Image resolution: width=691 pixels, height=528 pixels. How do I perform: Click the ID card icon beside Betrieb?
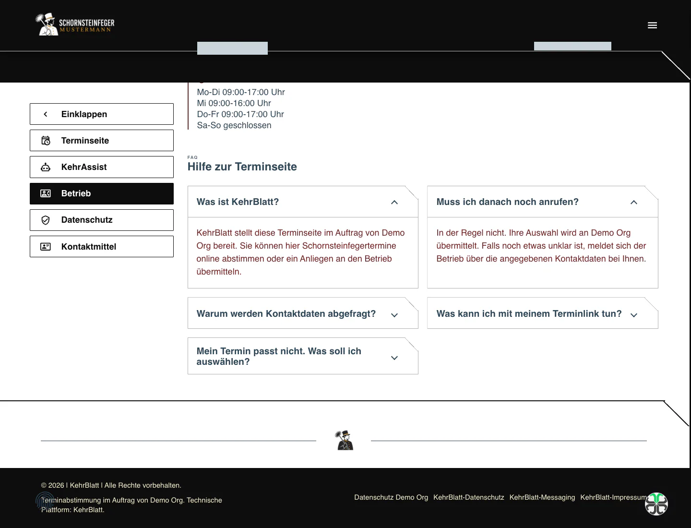46,193
